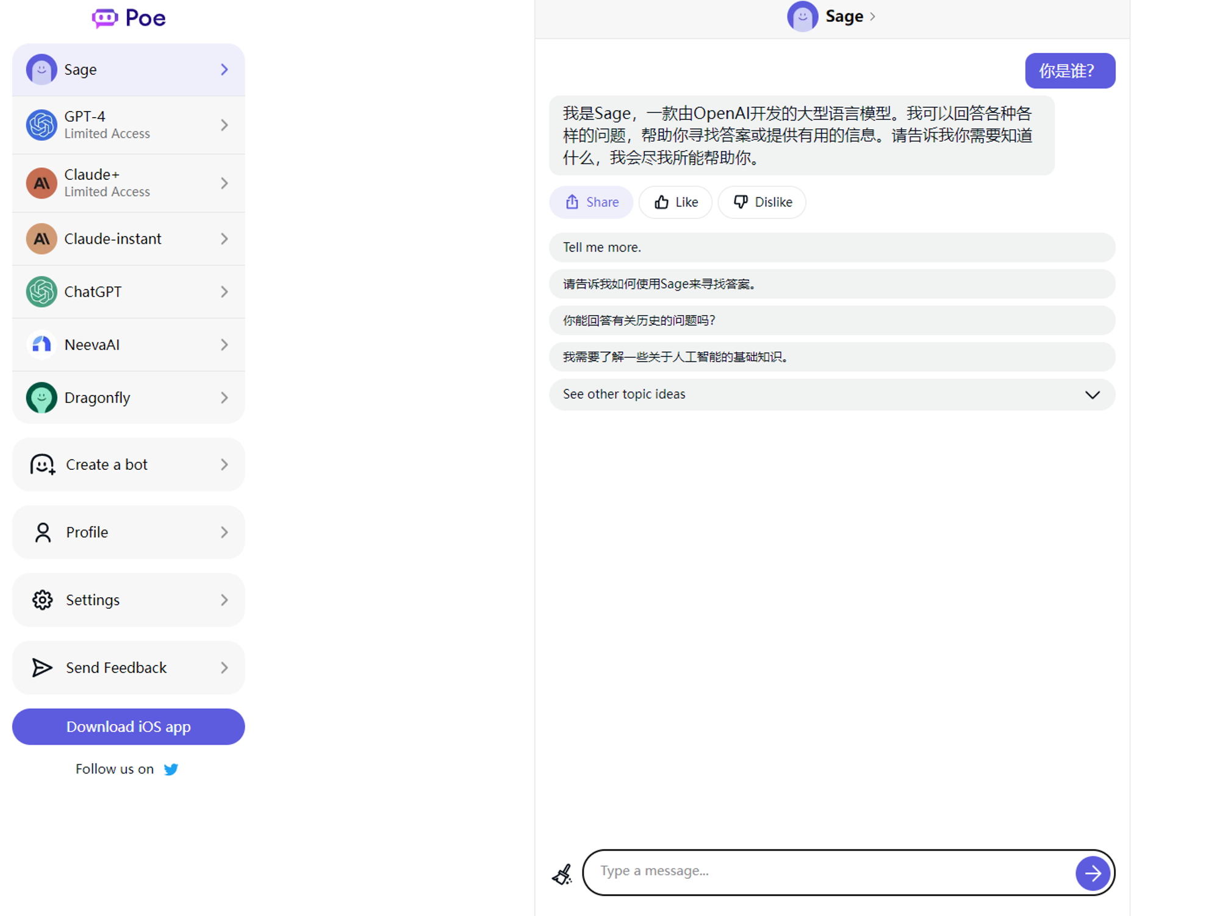Open the Dragonfly row chevron
Screen dimensions: 1220x916
point(224,398)
